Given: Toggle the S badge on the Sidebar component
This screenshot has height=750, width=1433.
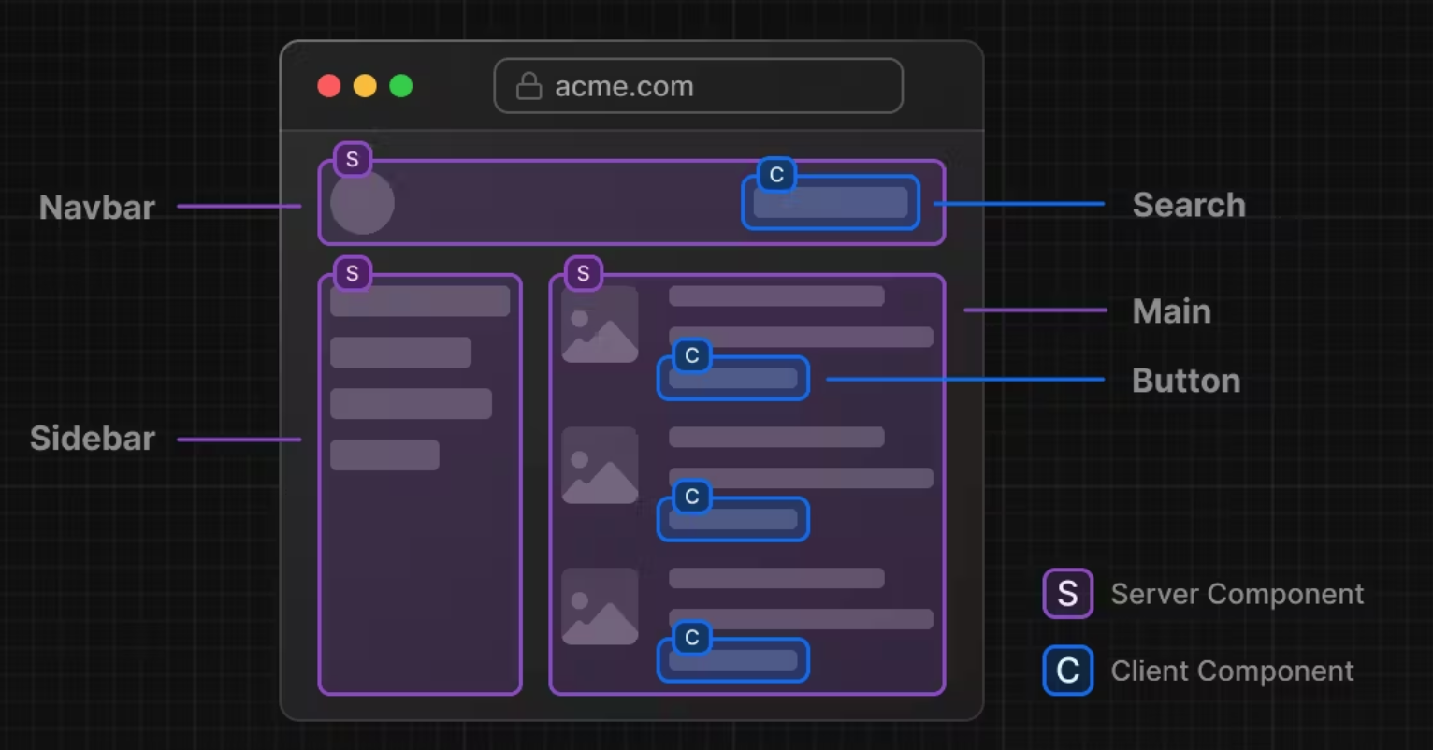Looking at the screenshot, I should click(x=352, y=273).
